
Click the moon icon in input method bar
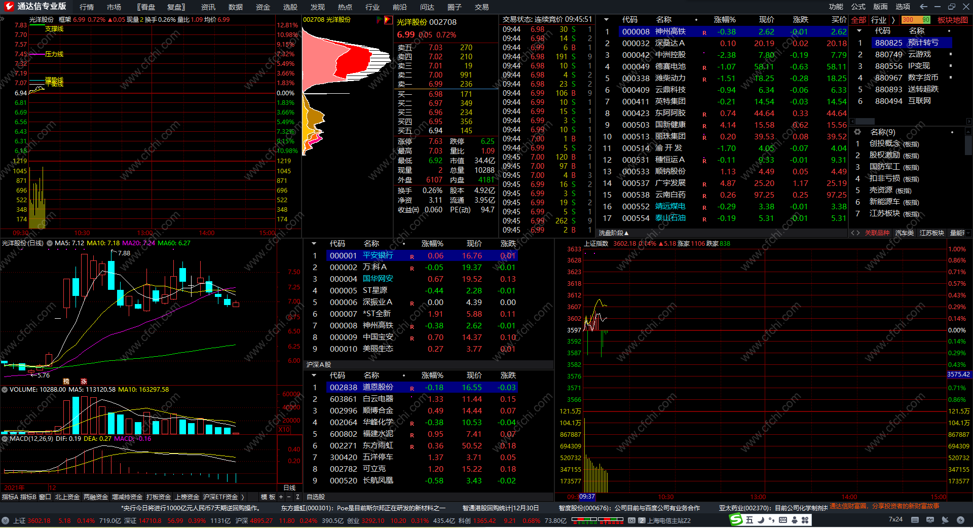point(760,520)
